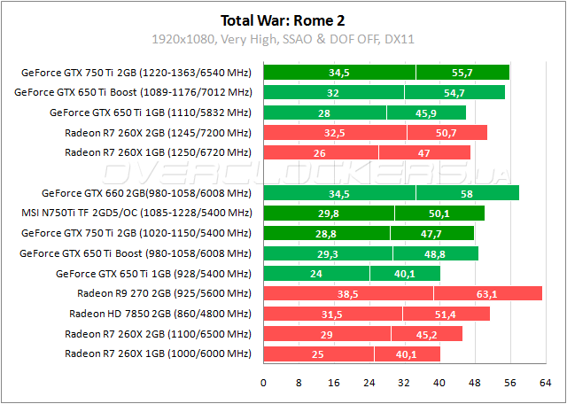The width and height of the screenshot is (567, 404).
Task: Click value 26 in Radeon R7 260X 1GB bar
Action: click(x=320, y=153)
